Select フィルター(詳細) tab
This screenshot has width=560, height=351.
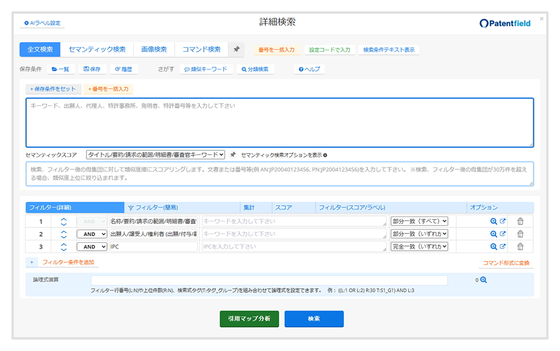pos(75,207)
